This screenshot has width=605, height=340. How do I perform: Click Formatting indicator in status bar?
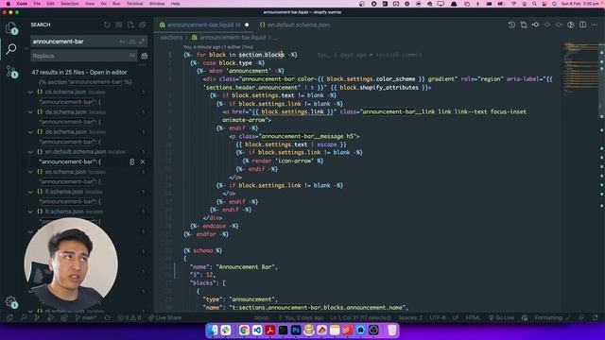[552, 318]
